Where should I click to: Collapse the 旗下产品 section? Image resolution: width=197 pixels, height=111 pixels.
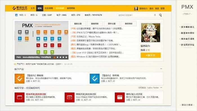click(x=161, y=69)
